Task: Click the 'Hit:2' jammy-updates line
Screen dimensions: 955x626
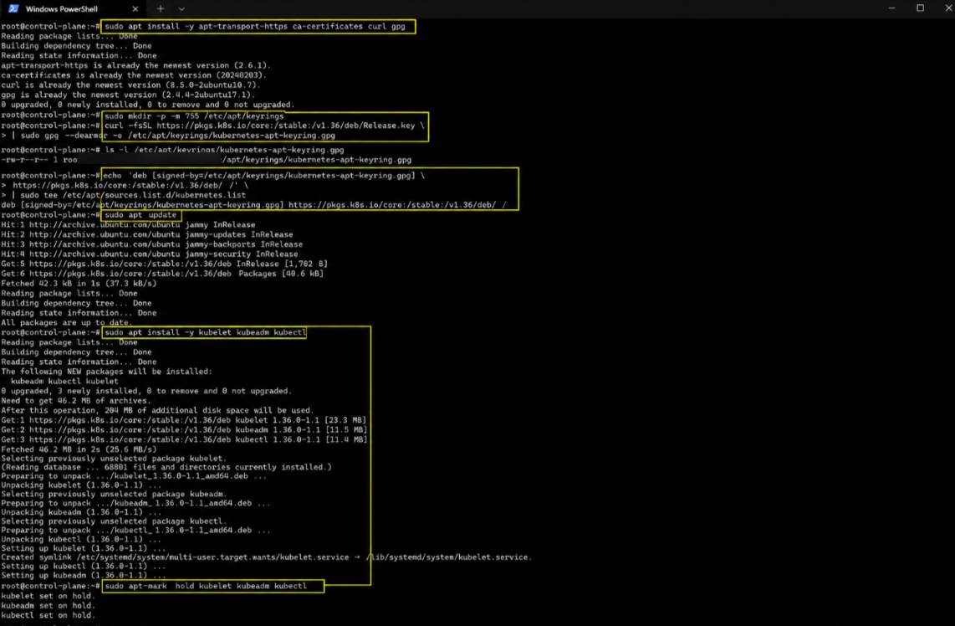Action: (x=147, y=234)
